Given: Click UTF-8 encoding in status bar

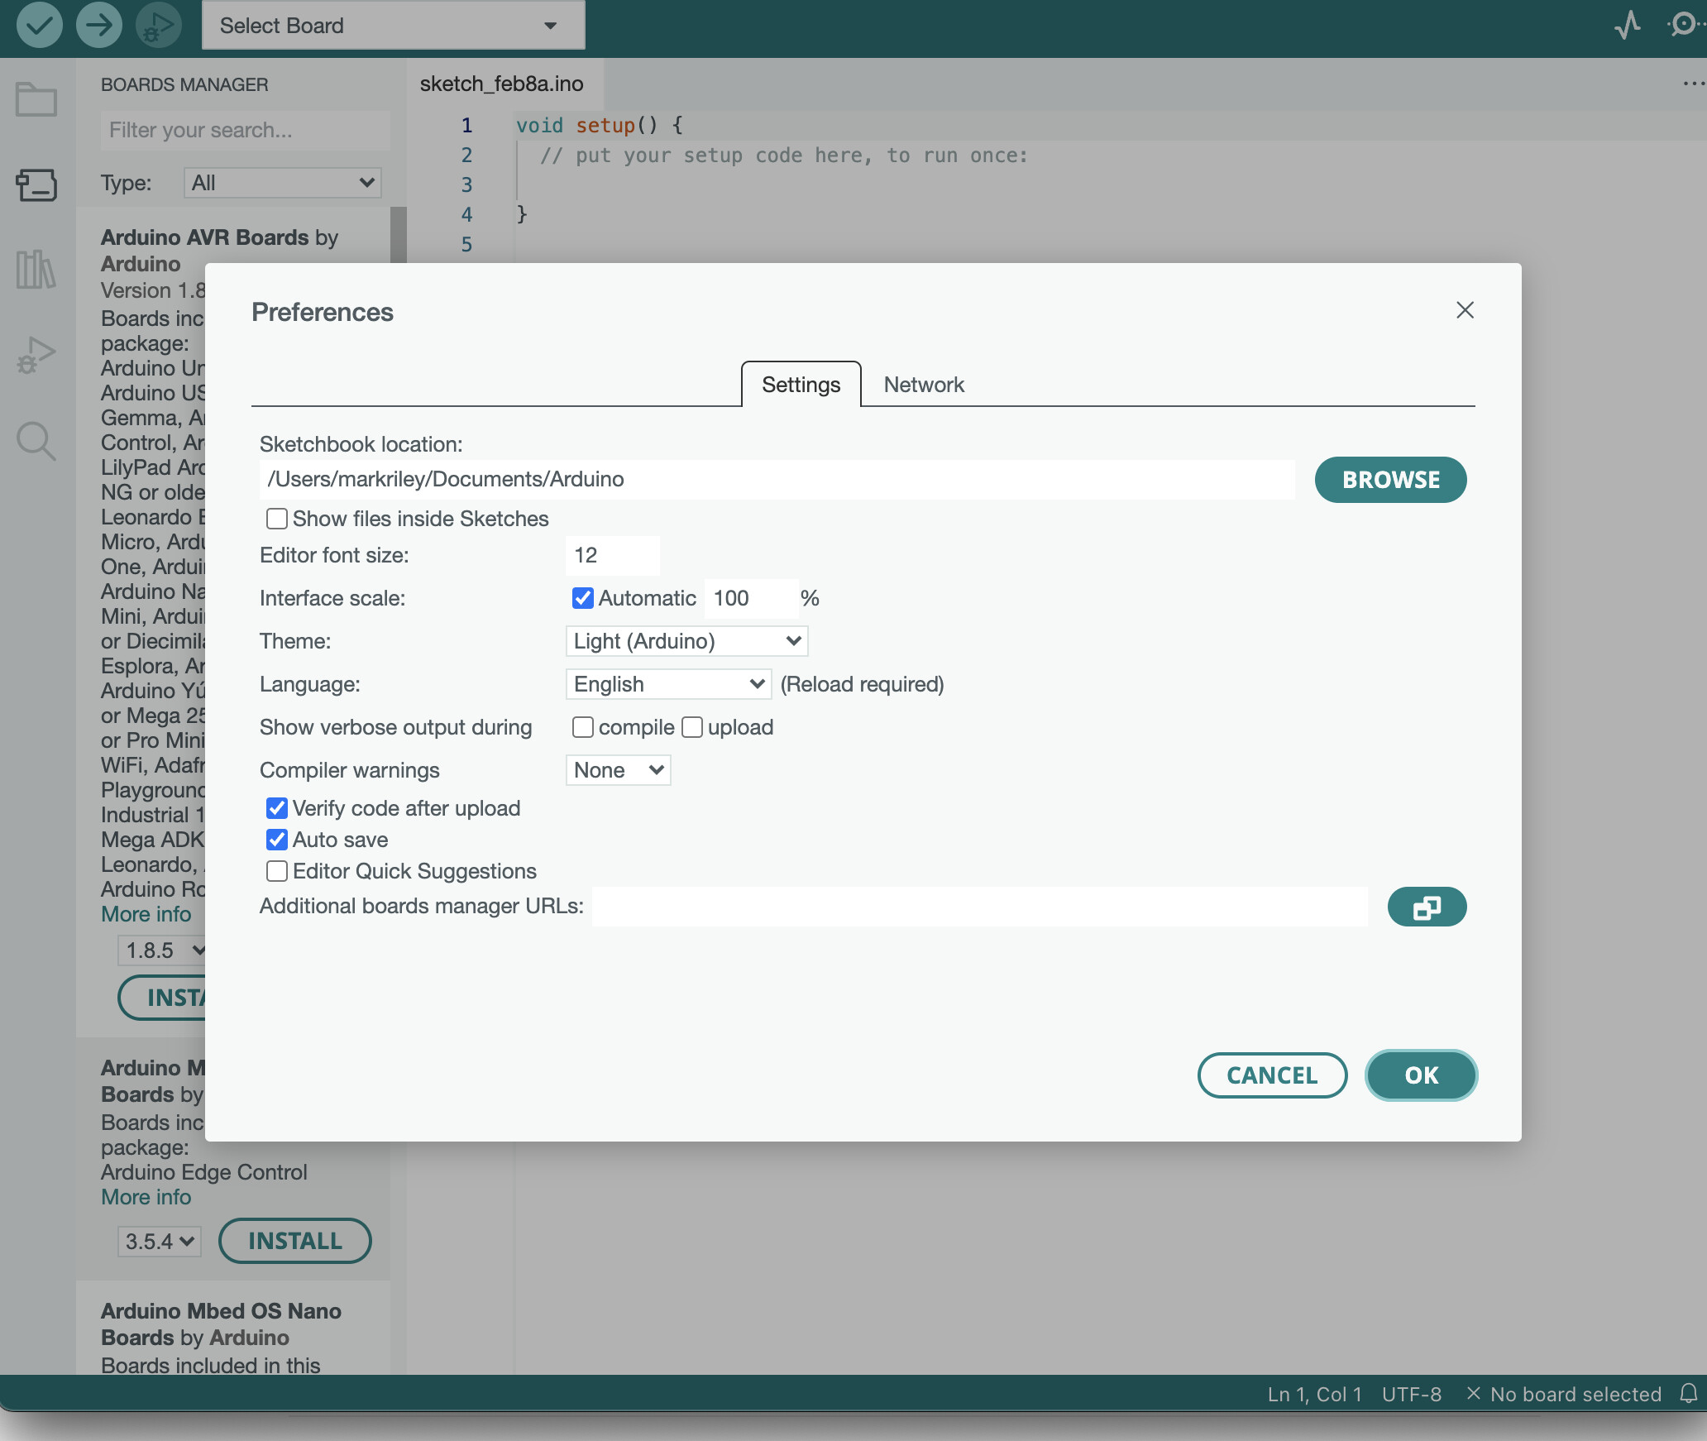Looking at the screenshot, I should (1412, 1394).
